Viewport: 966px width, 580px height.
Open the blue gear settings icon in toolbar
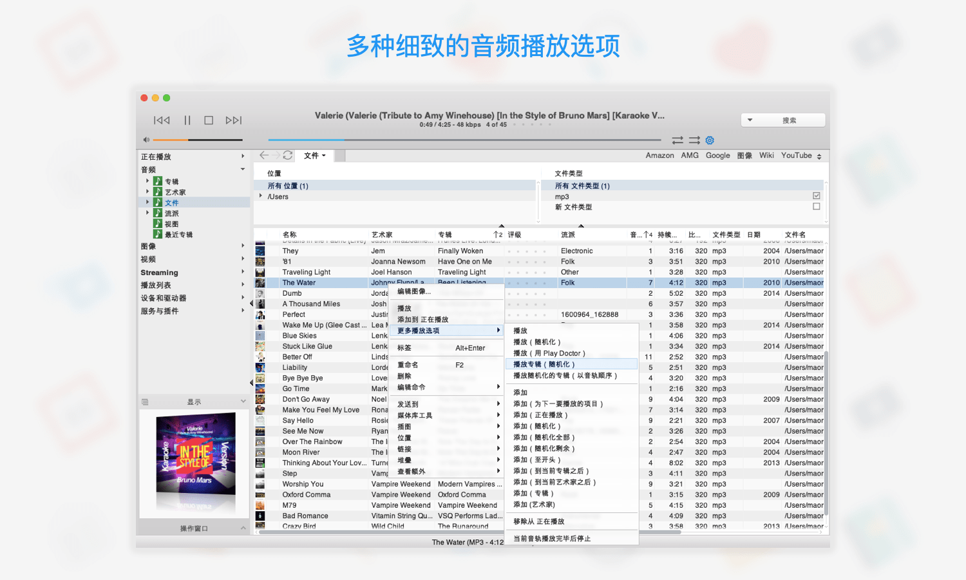[710, 140]
